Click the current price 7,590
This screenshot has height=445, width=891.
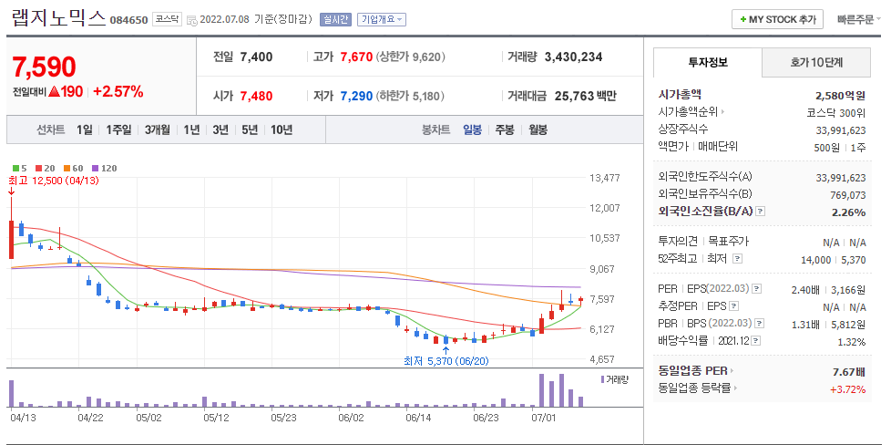coord(44,67)
